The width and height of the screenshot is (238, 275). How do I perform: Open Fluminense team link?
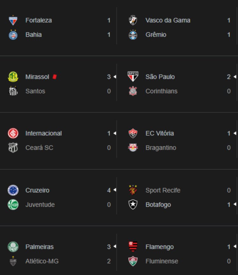pos(162,261)
